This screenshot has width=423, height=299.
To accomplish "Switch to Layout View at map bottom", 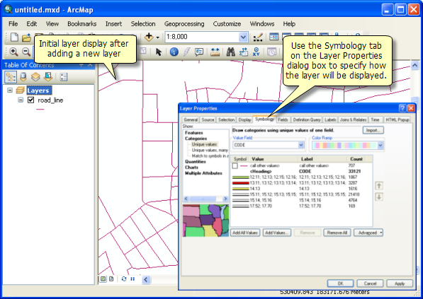I will click(x=111, y=279).
